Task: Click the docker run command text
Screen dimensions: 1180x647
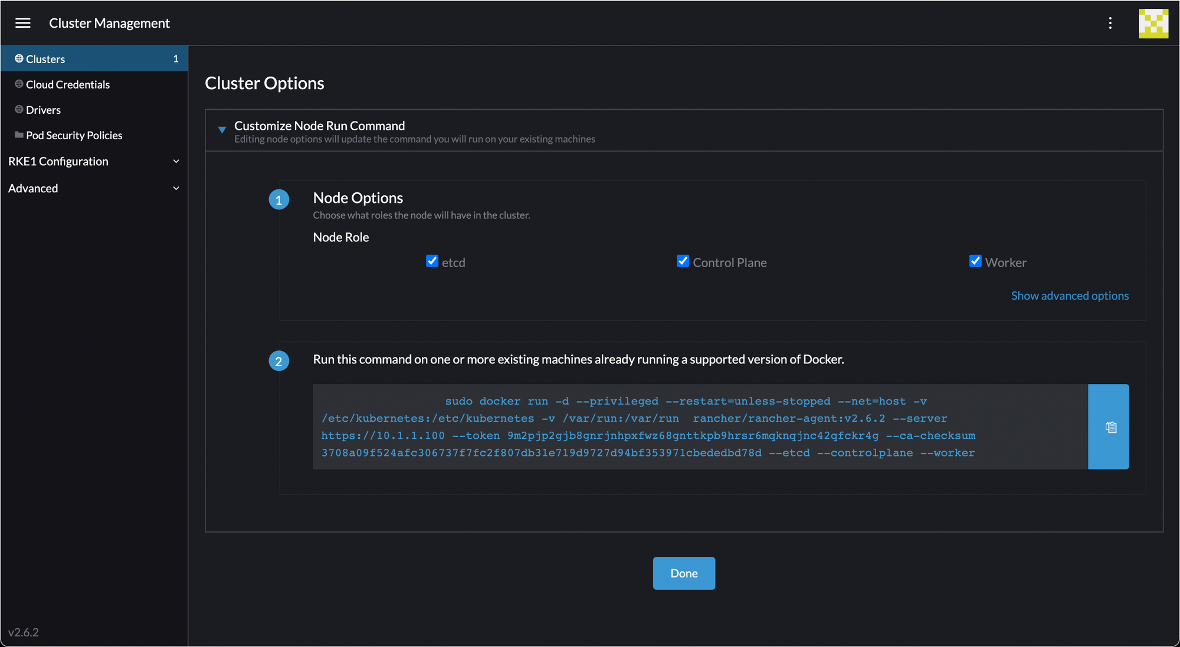Action: 648,427
